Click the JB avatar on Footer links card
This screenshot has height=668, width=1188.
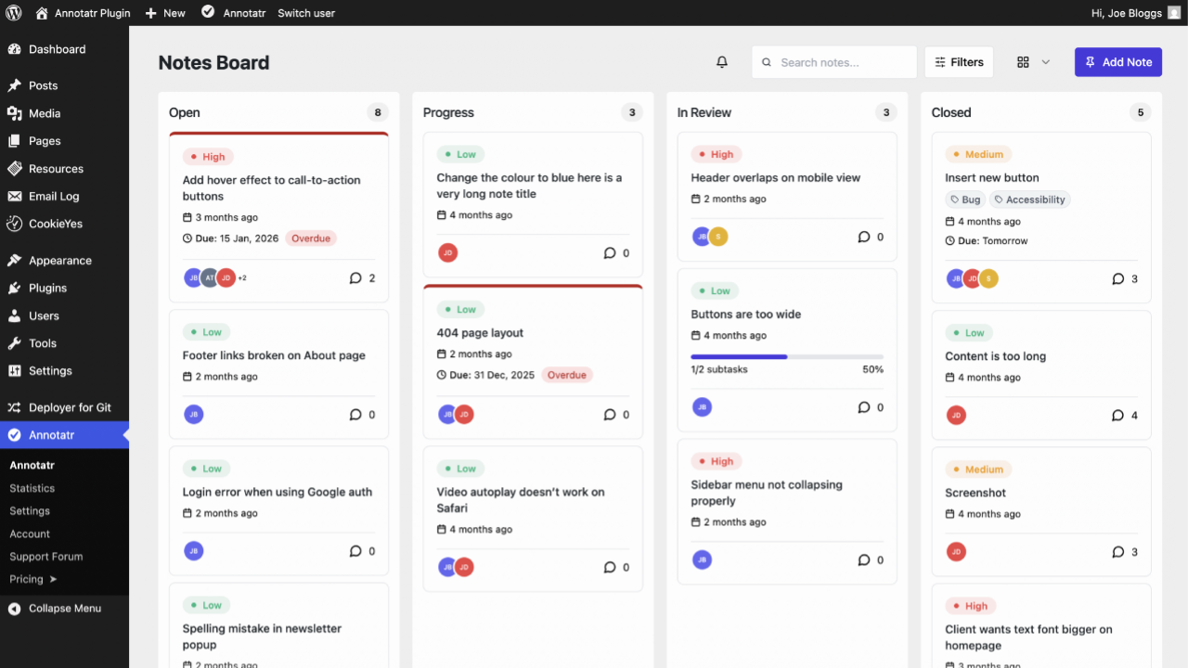click(x=193, y=415)
